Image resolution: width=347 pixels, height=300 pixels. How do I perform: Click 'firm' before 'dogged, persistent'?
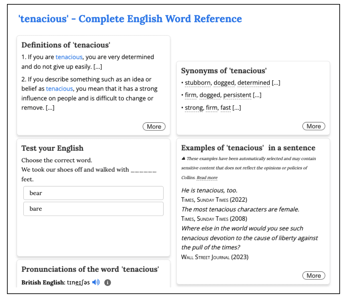[190, 95]
